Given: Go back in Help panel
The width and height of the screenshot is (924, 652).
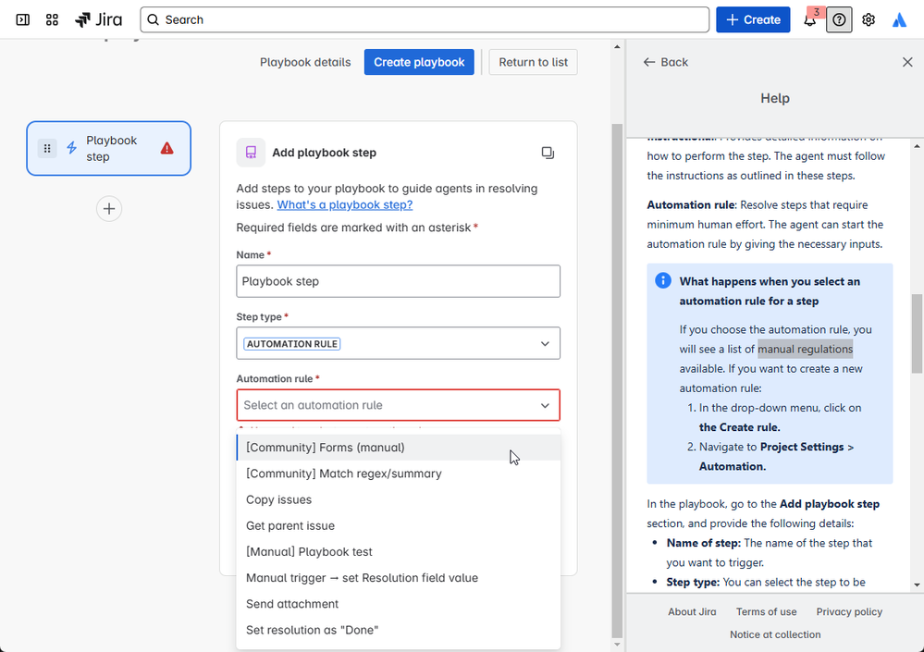Looking at the screenshot, I should click(x=666, y=62).
